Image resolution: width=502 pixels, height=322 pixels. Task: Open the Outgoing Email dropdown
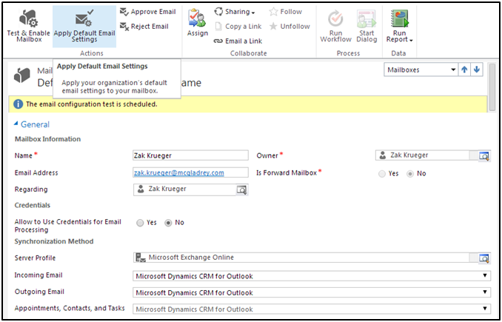[x=312, y=292]
